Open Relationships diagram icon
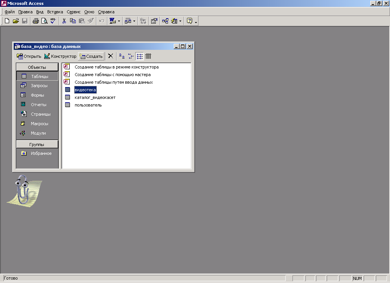The height and width of the screenshot is (283, 390). pos(165,21)
